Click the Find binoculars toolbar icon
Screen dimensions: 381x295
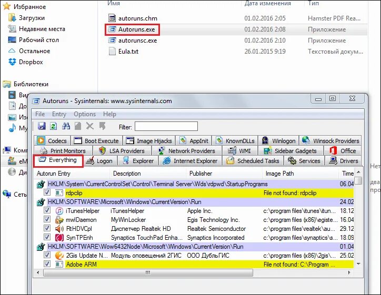pos(66,126)
